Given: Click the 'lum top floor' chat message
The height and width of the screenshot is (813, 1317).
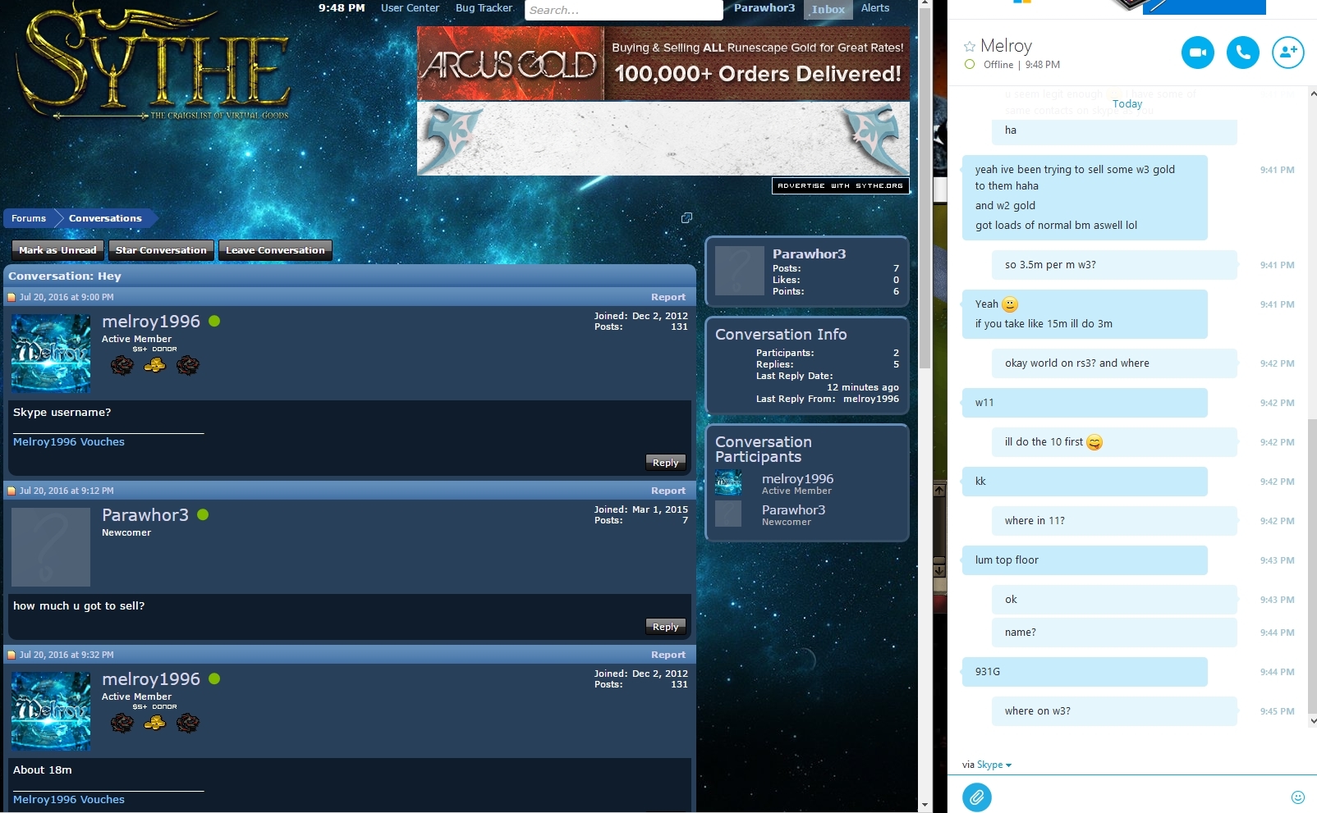Looking at the screenshot, I should (x=1085, y=560).
